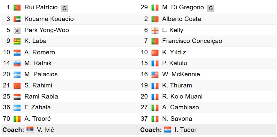
Task: Click the G badge next to M. Di Gregorio
Action: 211,8
